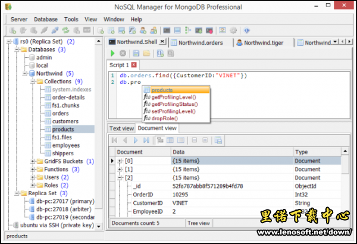357x244 pixels.
Task: Switch result to table view mode icon
Action: coord(170,140)
